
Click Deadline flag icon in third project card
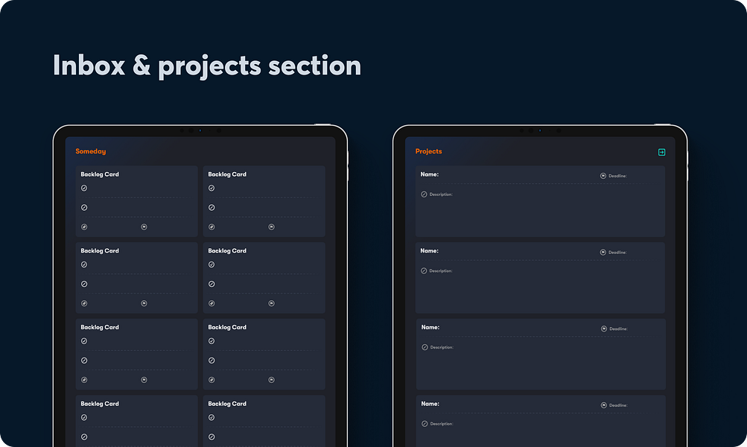[604, 329]
